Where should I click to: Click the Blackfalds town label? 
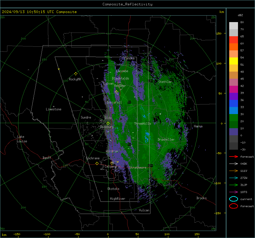tap(120, 78)
